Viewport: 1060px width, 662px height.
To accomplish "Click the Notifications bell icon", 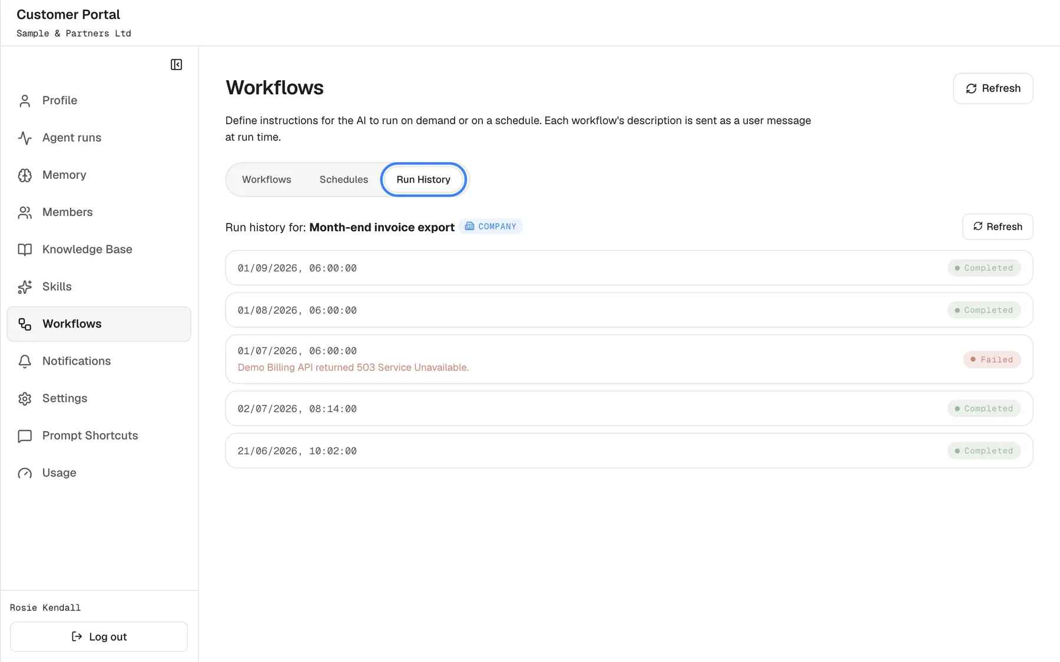I will tap(25, 361).
